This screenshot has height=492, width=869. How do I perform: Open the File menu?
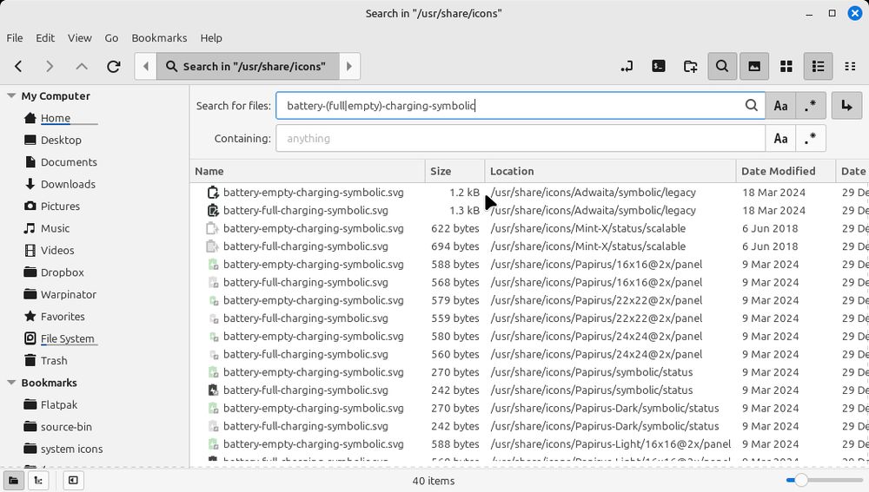(15, 37)
